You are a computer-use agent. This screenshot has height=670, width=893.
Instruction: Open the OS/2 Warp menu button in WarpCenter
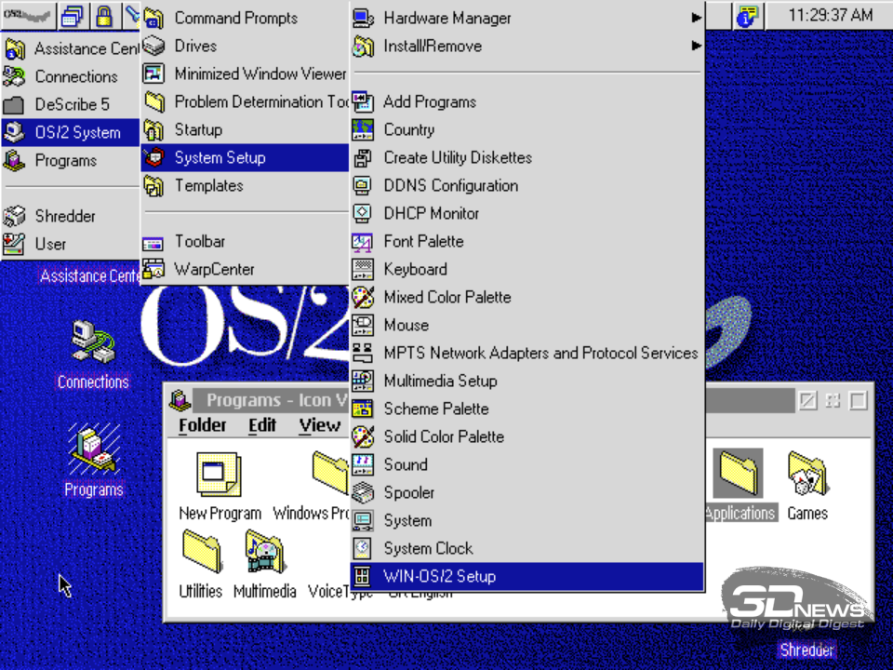point(29,16)
